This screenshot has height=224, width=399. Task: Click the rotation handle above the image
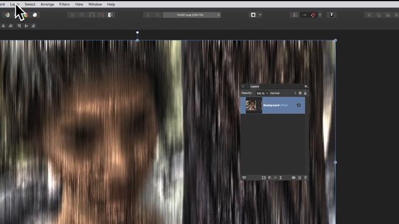(137, 32)
